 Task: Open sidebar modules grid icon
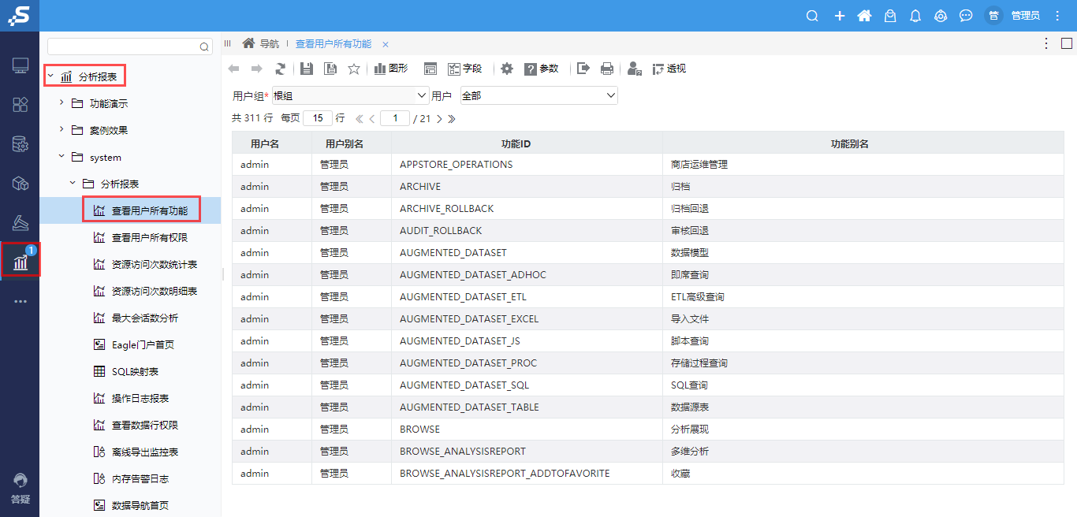pos(20,104)
